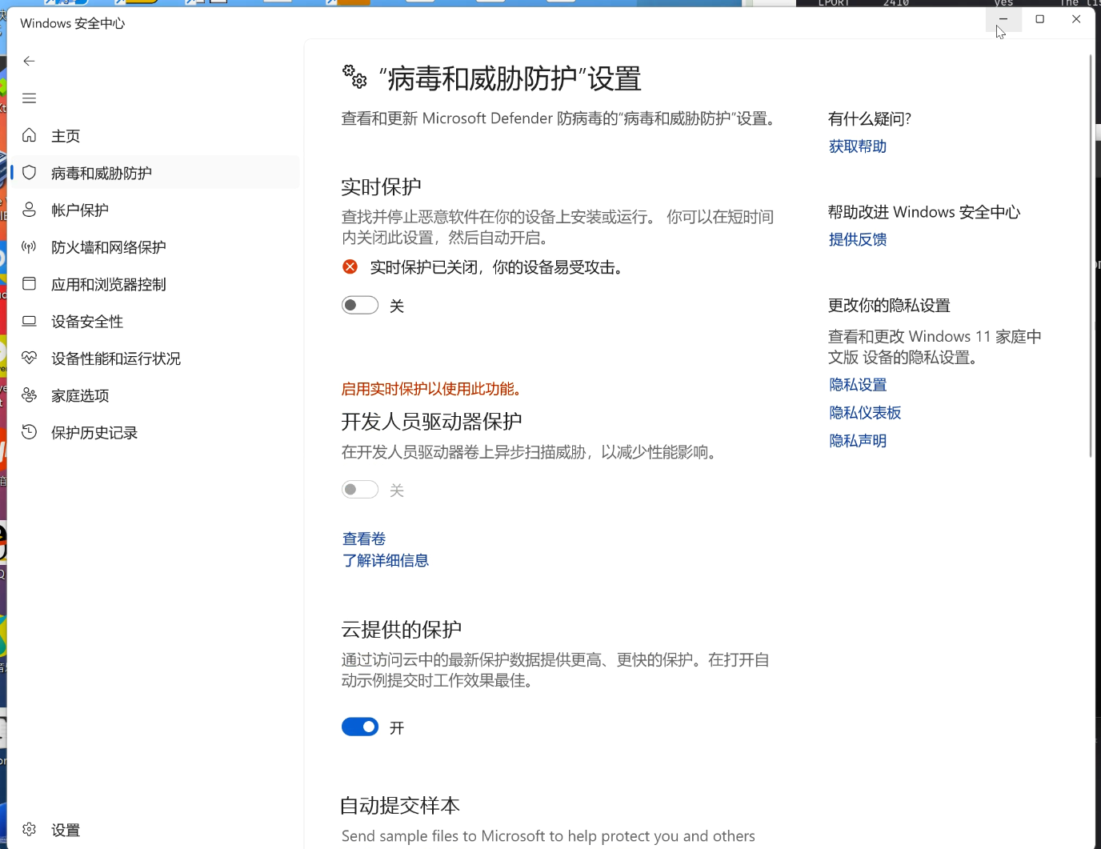This screenshot has height=849, width=1101.
Task: Open 应用和浏览器控制 section
Action: pyautogui.click(x=156, y=284)
